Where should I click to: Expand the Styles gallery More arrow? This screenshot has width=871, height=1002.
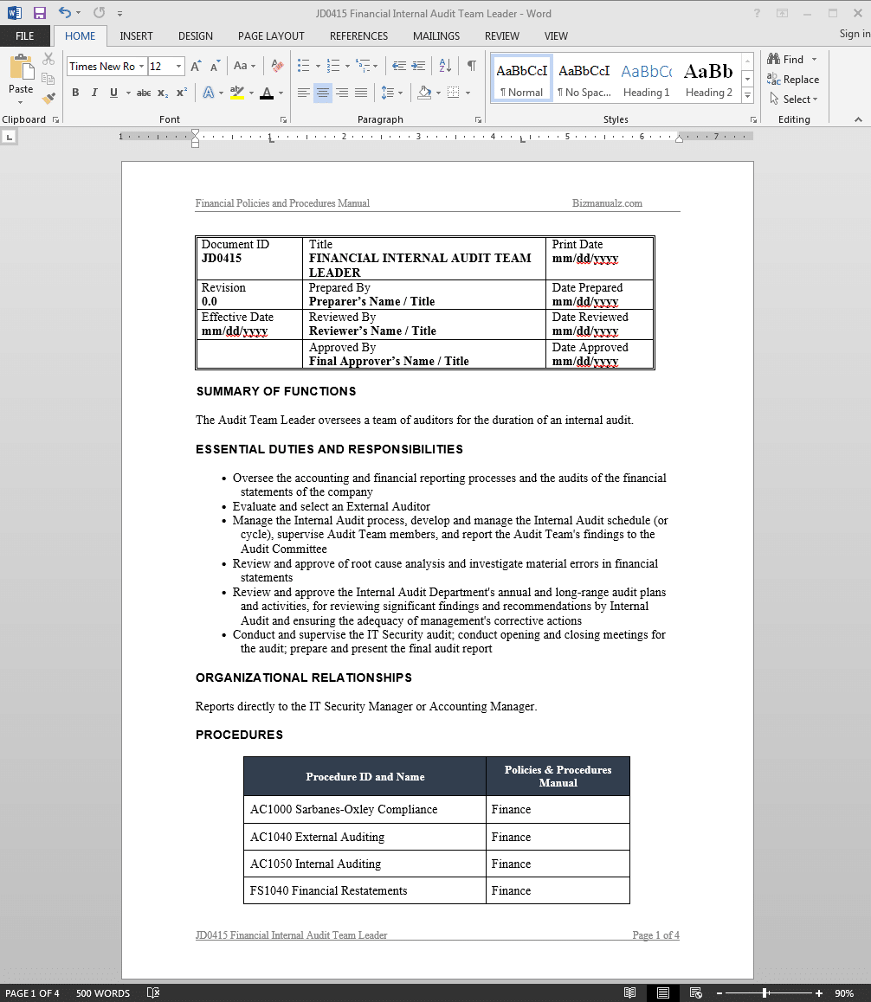[747, 95]
